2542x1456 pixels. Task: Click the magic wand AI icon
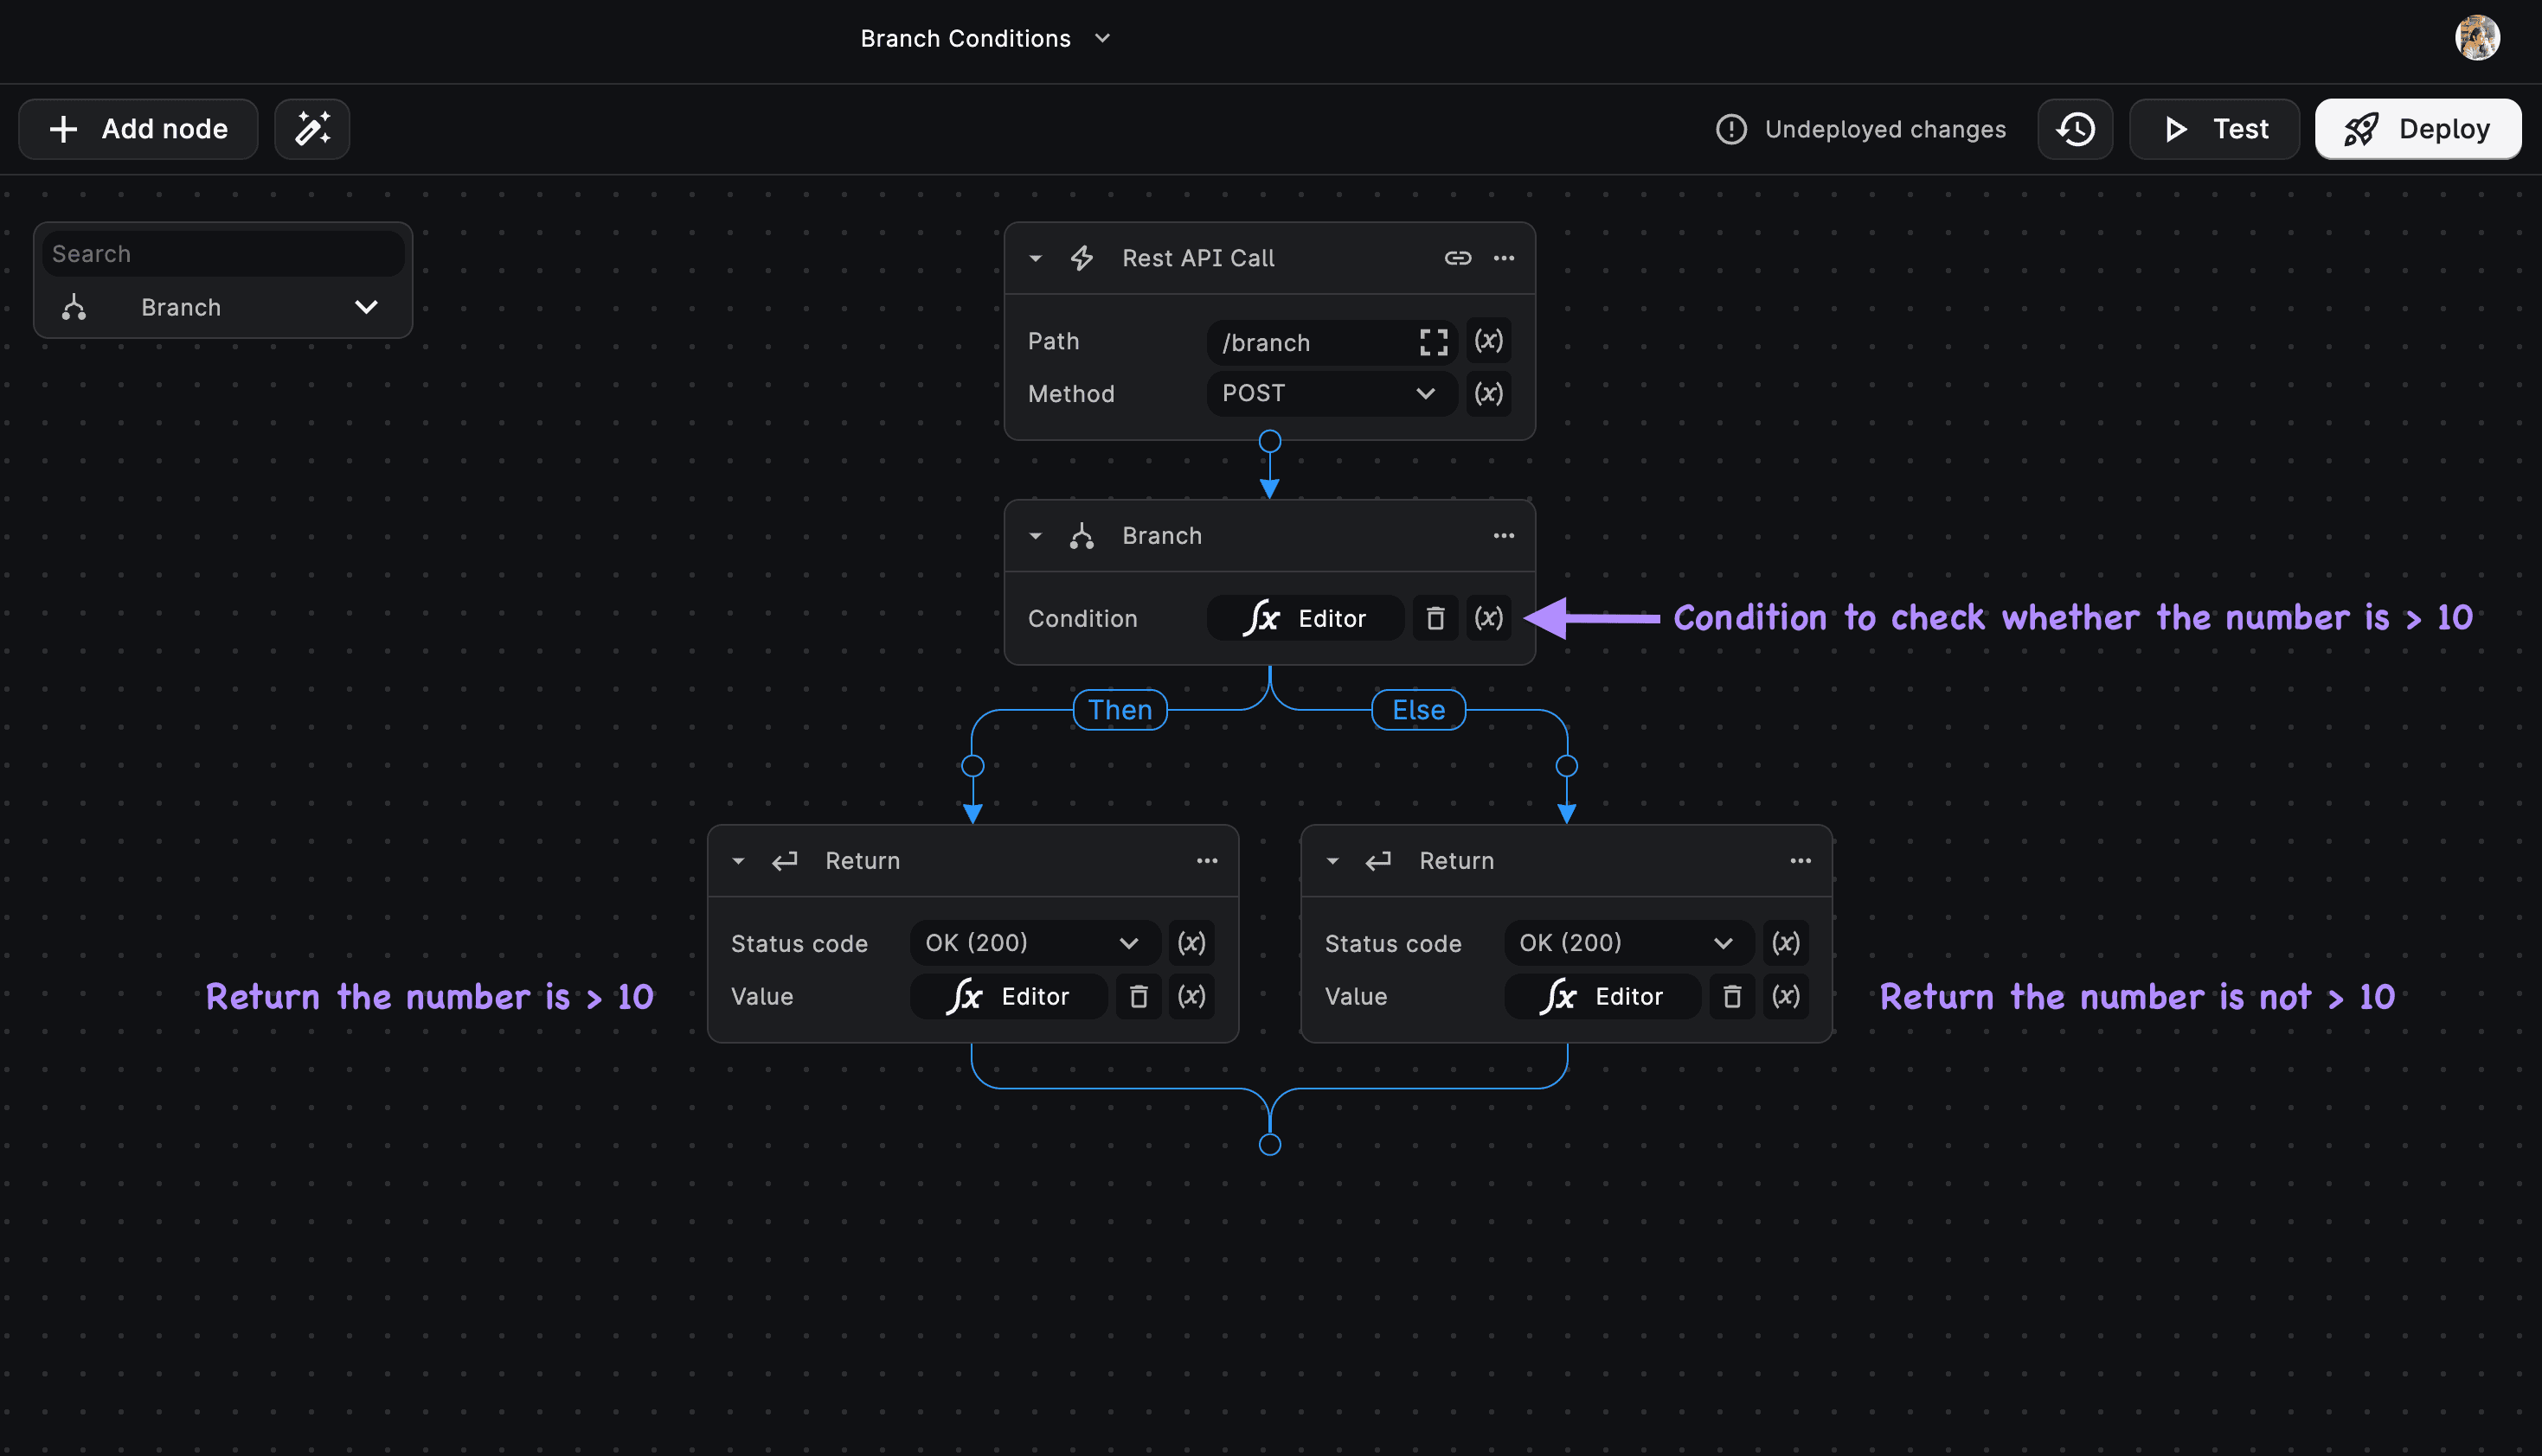[x=312, y=129]
